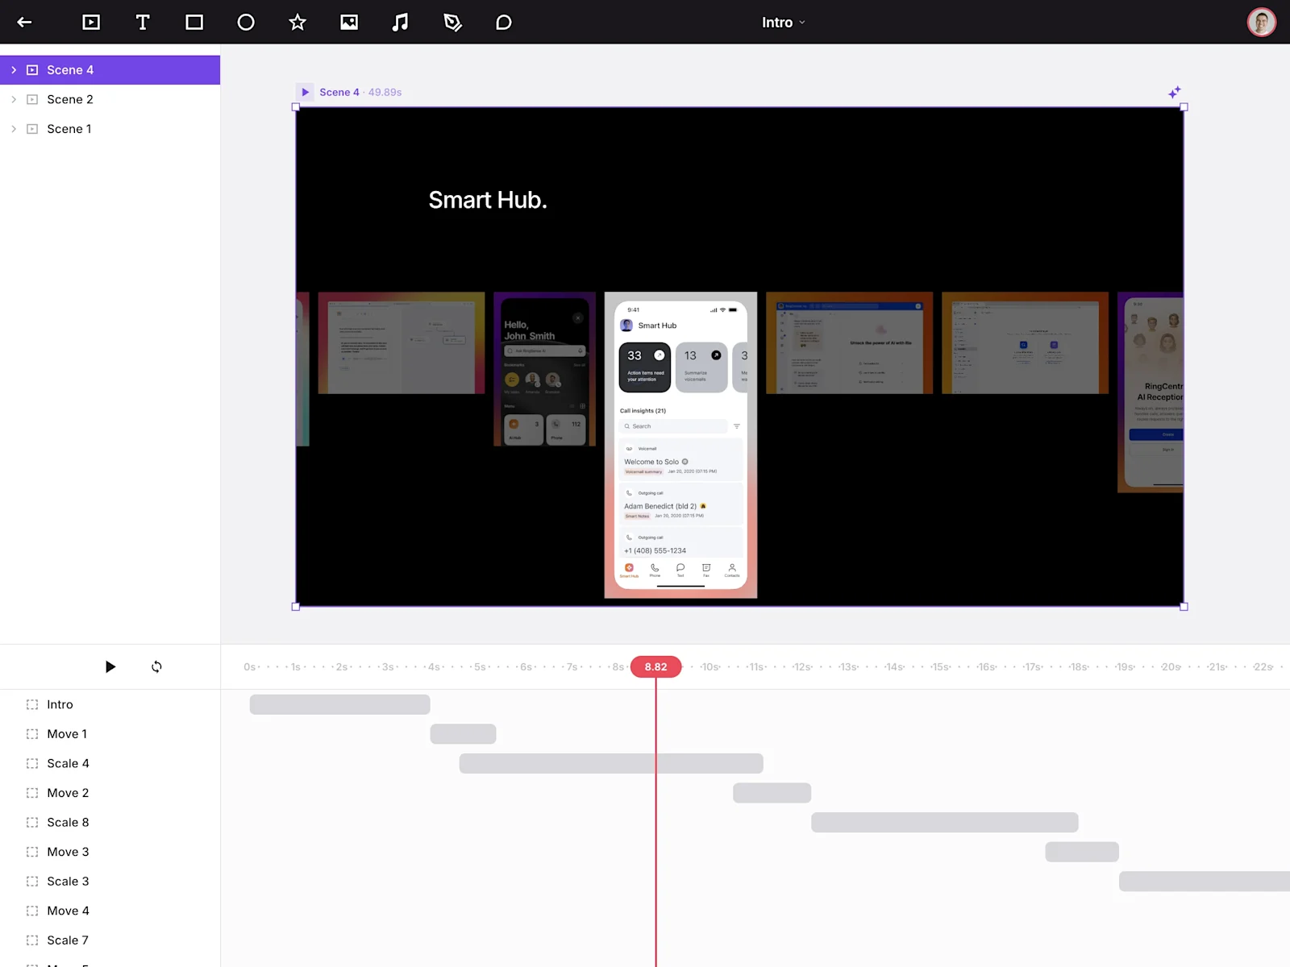Select the Scene tool in toolbar
This screenshot has width=1290, height=967.
[x=91, y=23]
